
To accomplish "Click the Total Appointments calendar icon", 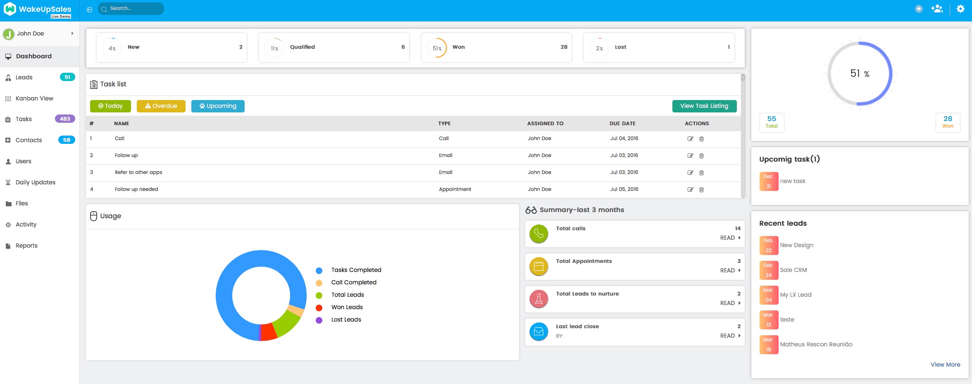I will [538, 267].
